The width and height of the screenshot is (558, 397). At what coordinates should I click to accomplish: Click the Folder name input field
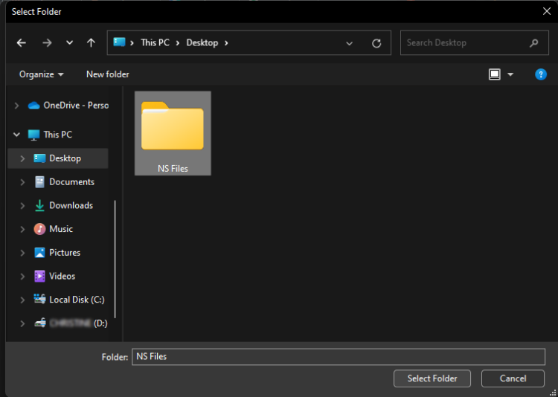coord(338,356)
